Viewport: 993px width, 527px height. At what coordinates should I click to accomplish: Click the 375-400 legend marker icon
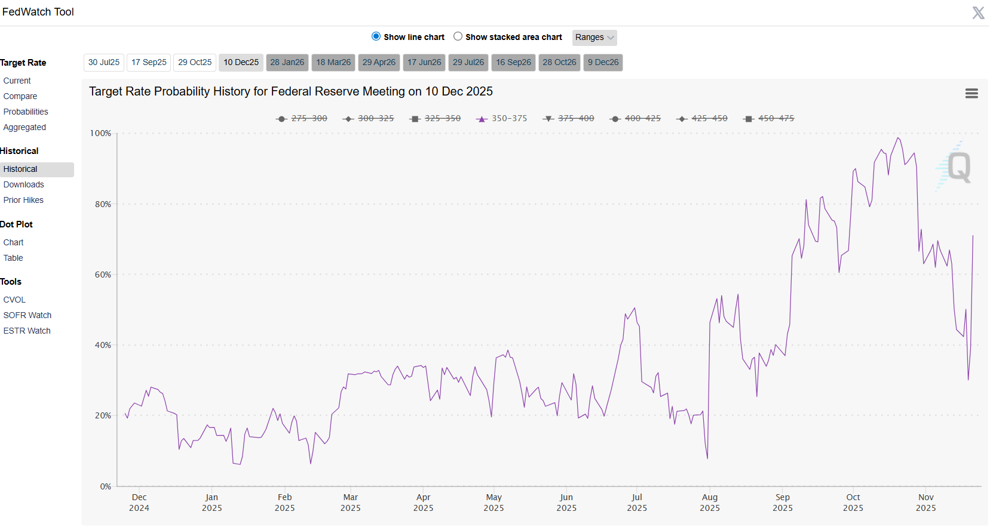(548, 119)
